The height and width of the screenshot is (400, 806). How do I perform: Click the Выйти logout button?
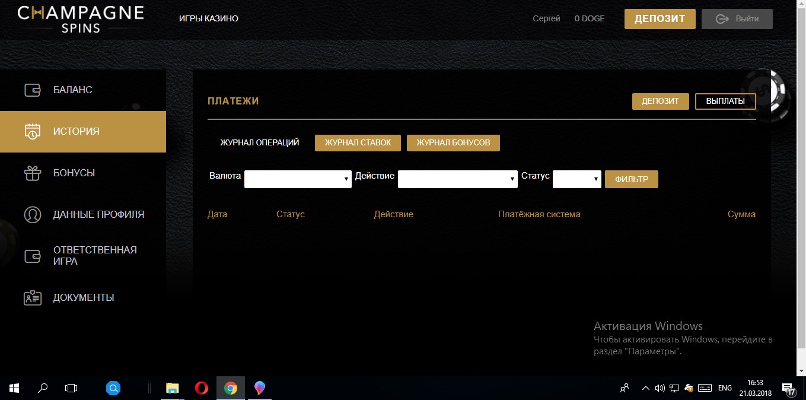coord(737,19)
